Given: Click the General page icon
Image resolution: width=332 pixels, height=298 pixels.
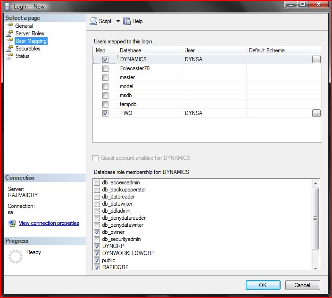Looking at the screenshot, I should [x=9, y=26].
